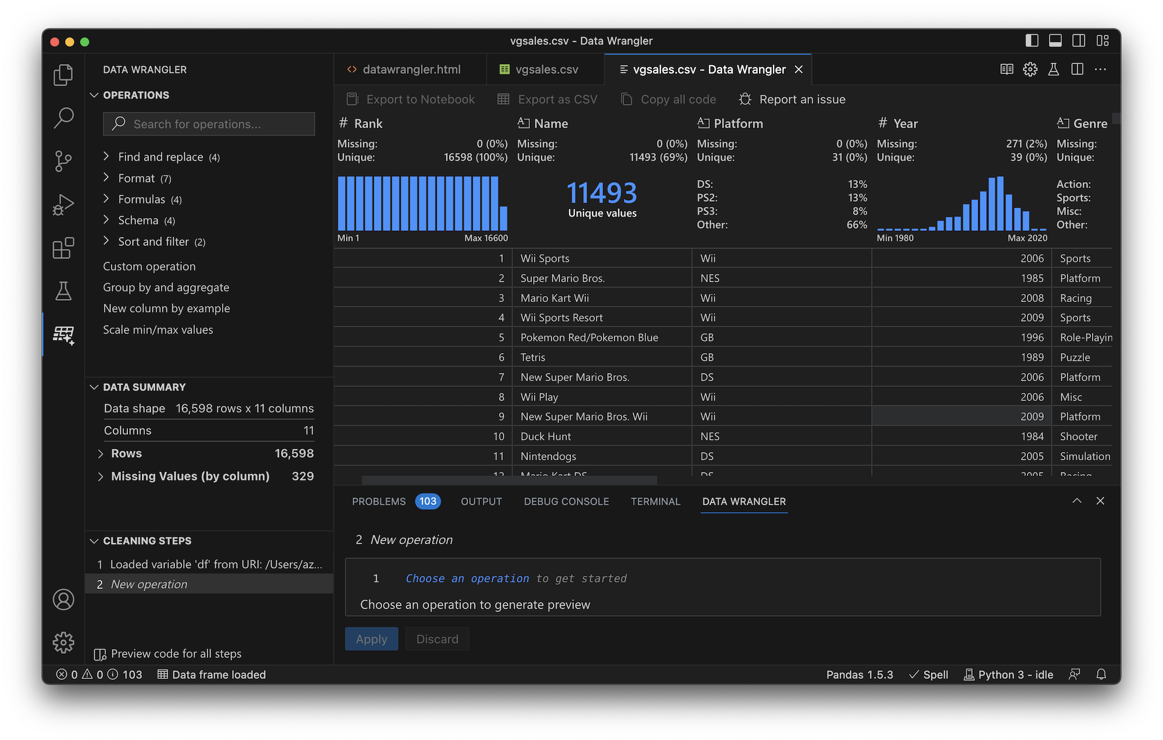1163x740 pixels.
Task: Click the Apply button for new operation
Action: point(370,638)
